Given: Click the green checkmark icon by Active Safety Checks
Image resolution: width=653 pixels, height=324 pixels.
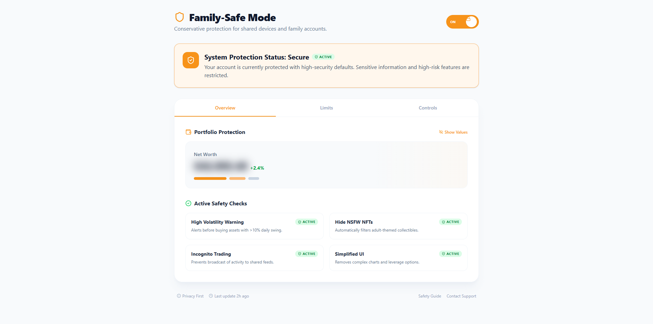Looking at the screenshot, I should tap(188, 203).
